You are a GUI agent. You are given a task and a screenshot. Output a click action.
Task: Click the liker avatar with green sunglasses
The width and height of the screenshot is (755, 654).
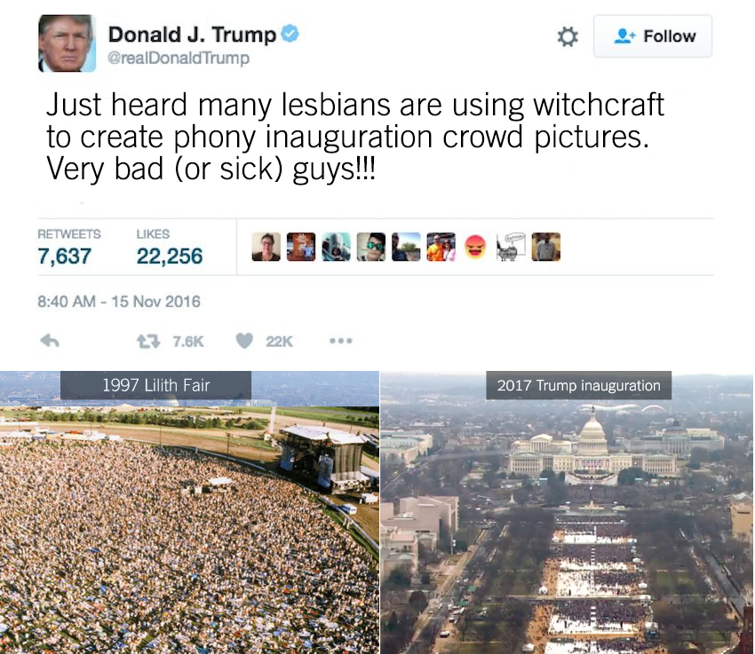(x=370, y=247)
